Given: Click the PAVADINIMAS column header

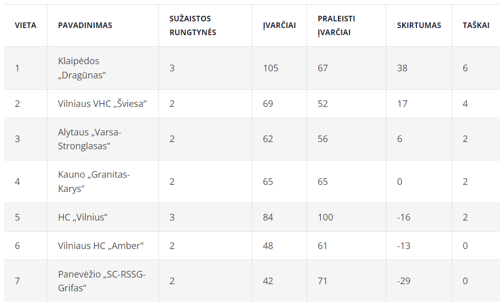Looking at the screenshot, I should (x=85, y=25).
